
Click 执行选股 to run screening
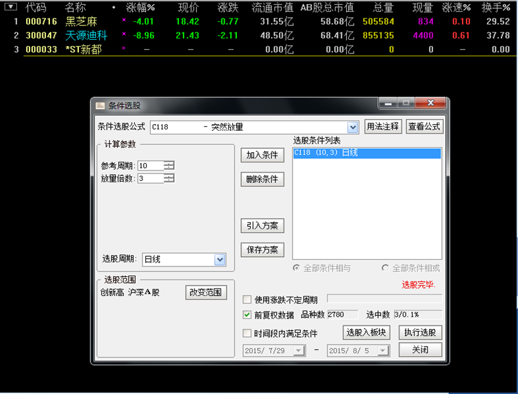(420, 332)
